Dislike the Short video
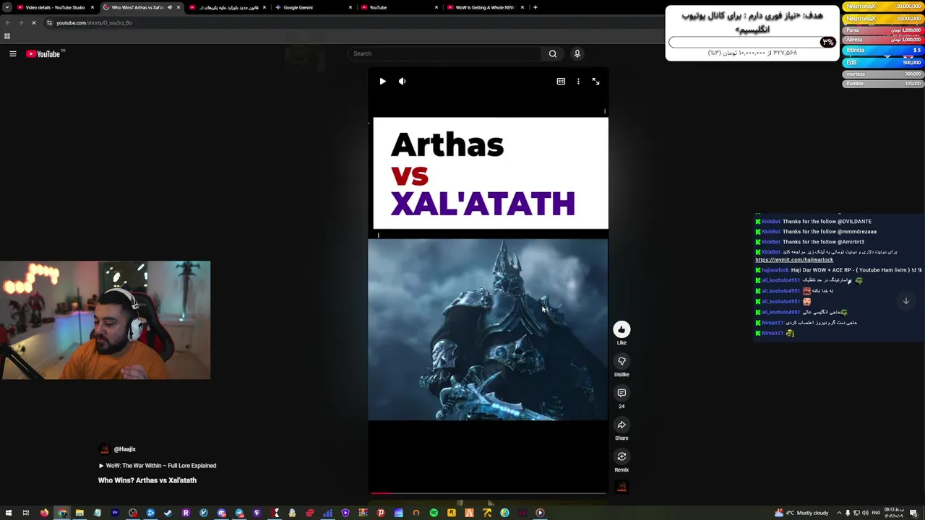925x520 pixels. point(621,361)
